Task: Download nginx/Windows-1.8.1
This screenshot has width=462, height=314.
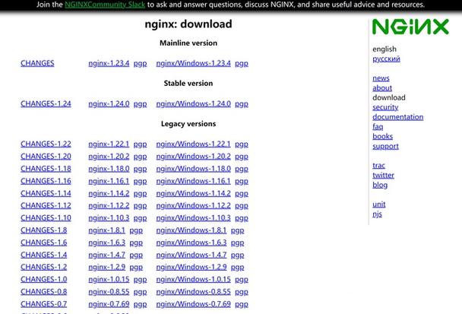Action: tap(191, 230)
